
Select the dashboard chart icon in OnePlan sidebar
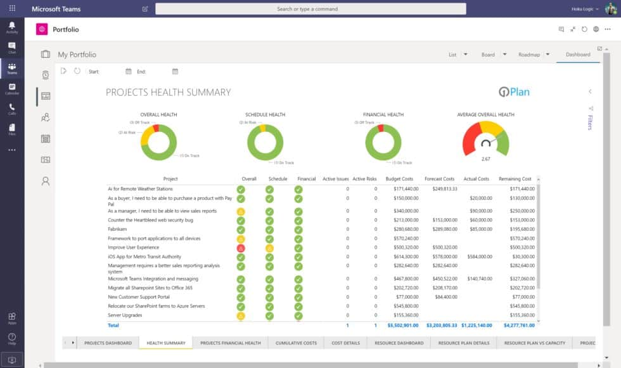46,96
